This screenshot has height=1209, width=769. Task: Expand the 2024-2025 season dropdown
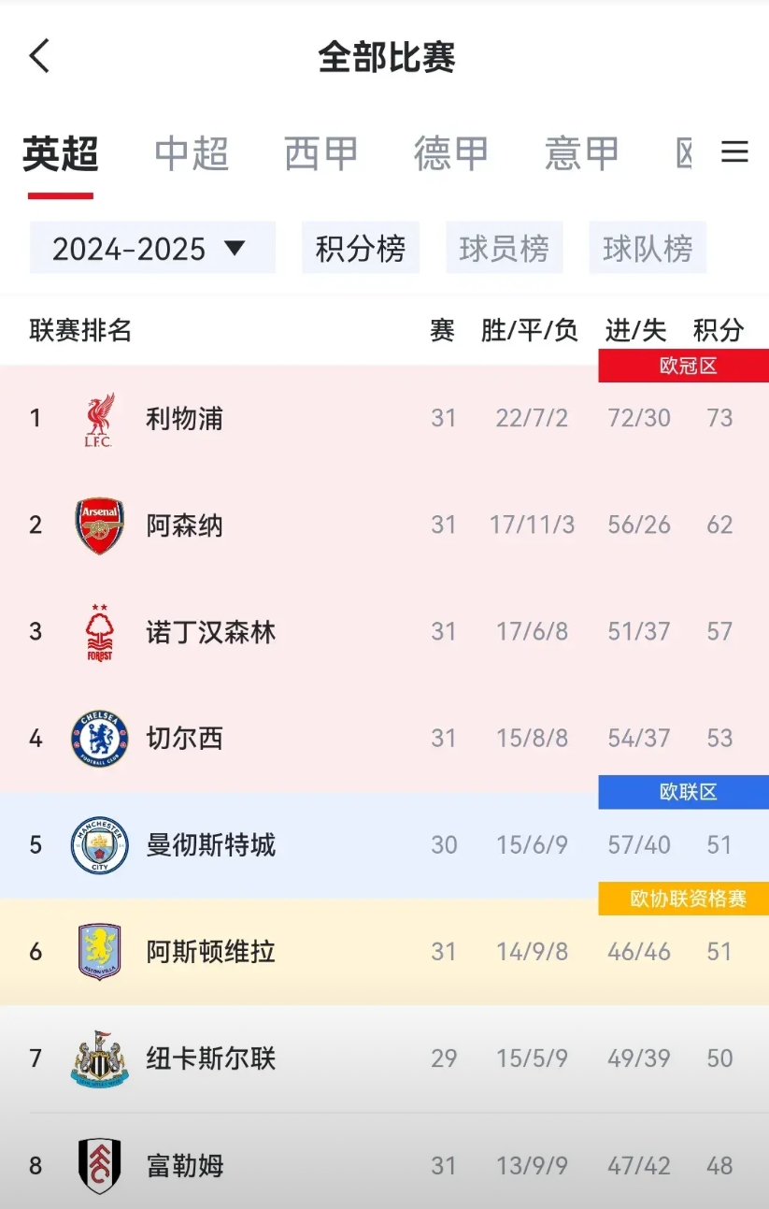click(152, 248)
